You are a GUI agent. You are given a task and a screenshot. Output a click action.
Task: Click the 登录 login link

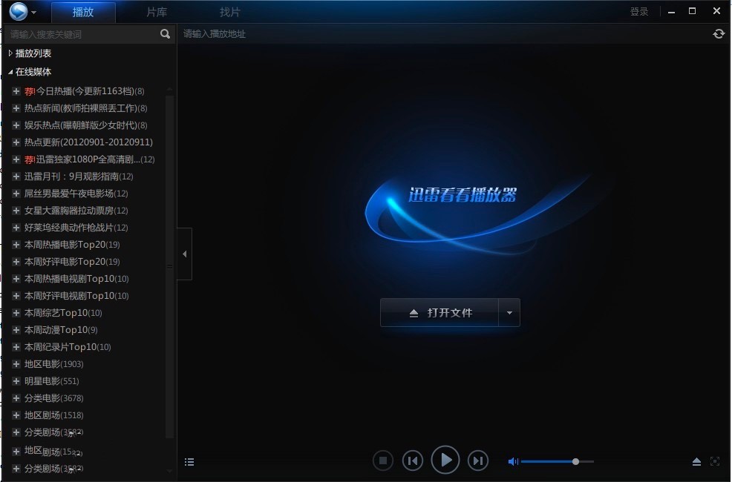[638, 12]
